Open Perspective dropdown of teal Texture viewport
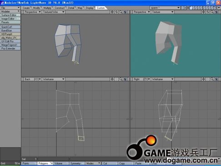Screen dimensions: 221x166 (141, 12)
